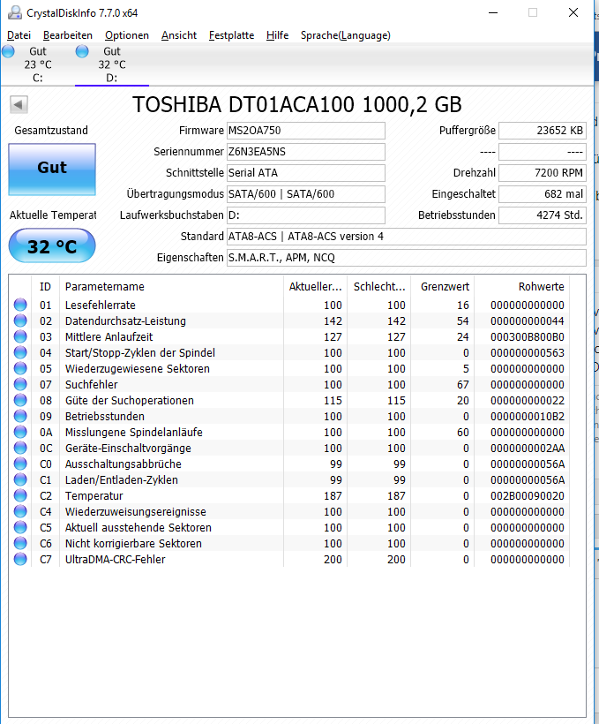Viewport: 599px width, 724px height.
Task: Select the Mittlere Anlaufzeit parameter text
Action: click(x=109, y=337)
